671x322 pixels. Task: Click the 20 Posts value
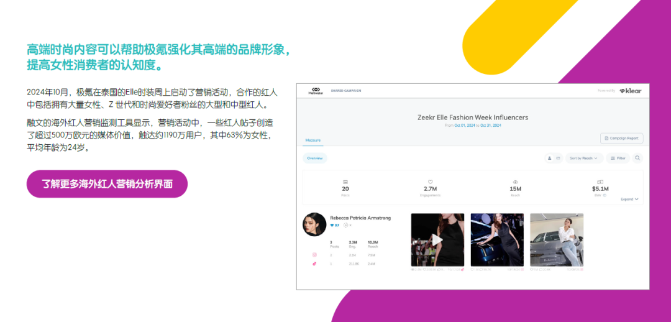click(x=345, y=189)
